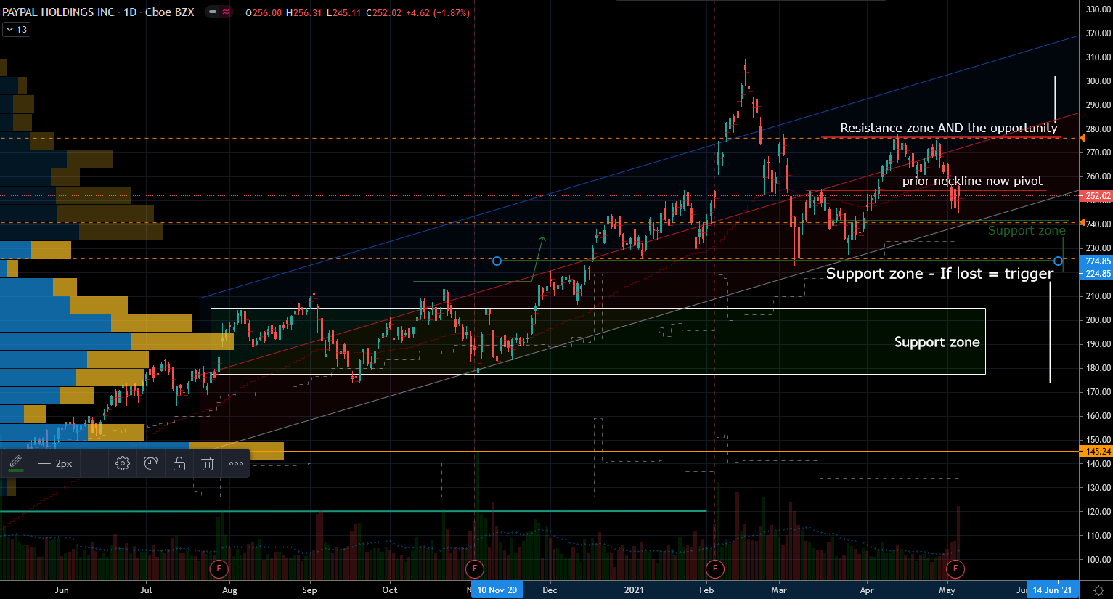Remove the selected drawing with trash icon
The image size is (1113, 599).
click(x=208, y=463)
